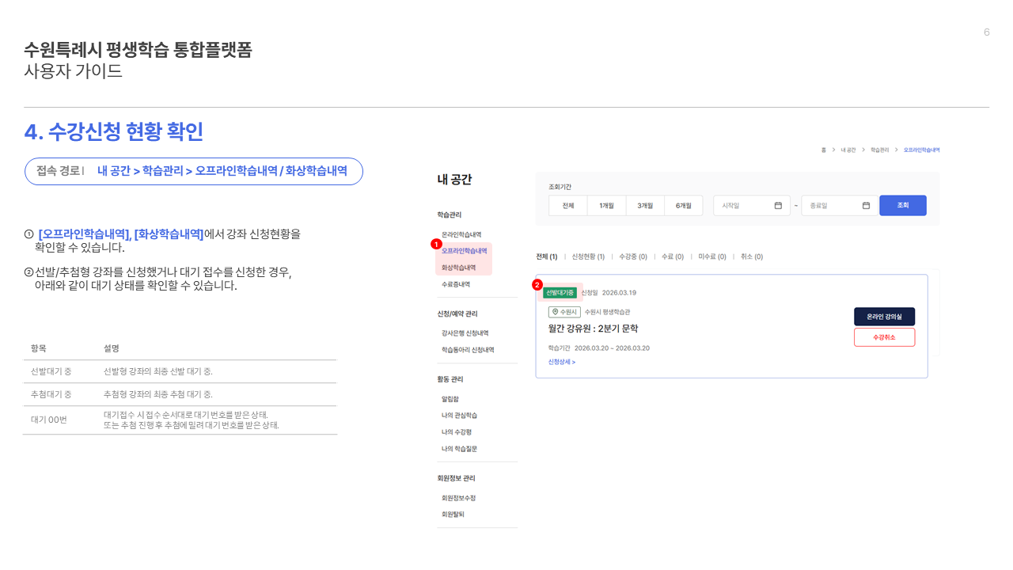Select the 6개월 period filter
The height and width of the screenshot is (570, 1013).
(x=683, y=206)
